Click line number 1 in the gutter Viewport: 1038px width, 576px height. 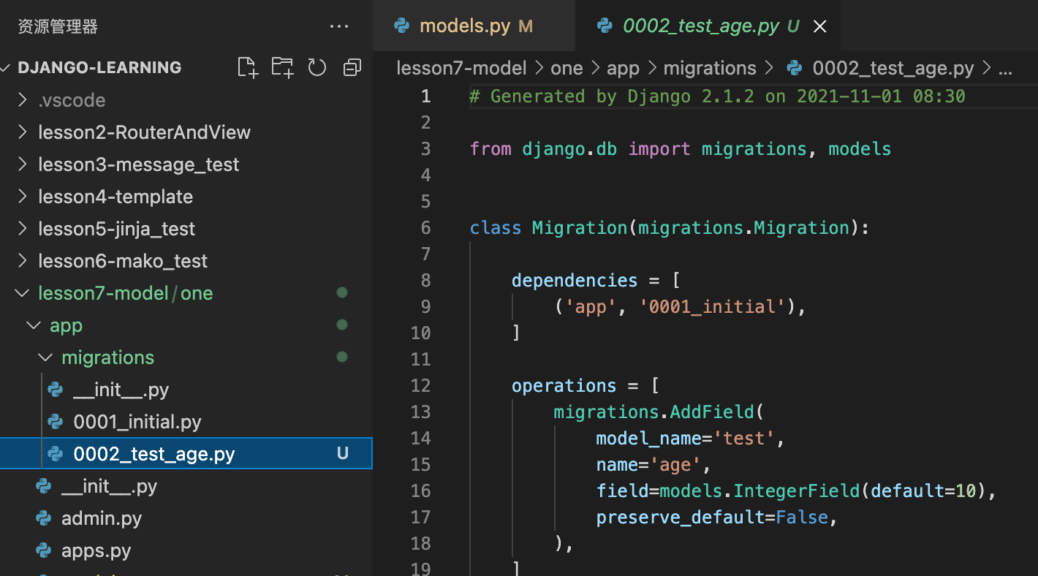[425, 96]
